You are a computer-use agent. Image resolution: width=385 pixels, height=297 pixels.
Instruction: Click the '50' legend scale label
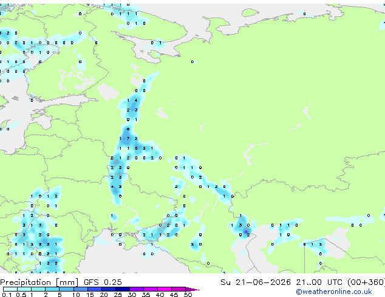coord(188,295)
